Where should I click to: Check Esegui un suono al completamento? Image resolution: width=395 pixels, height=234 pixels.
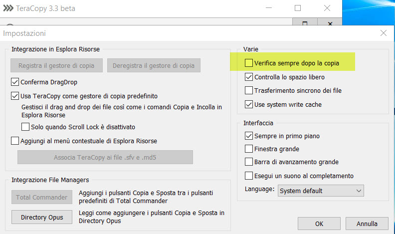point(249,176)
